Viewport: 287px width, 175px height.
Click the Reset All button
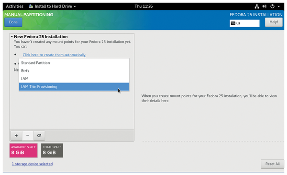[x=272, y=164]
